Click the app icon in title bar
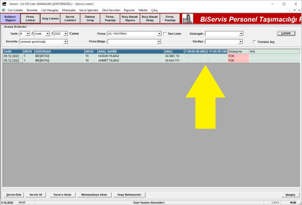Image resolution: width=302 pixels, height=205 pixels. pos(4,4)
